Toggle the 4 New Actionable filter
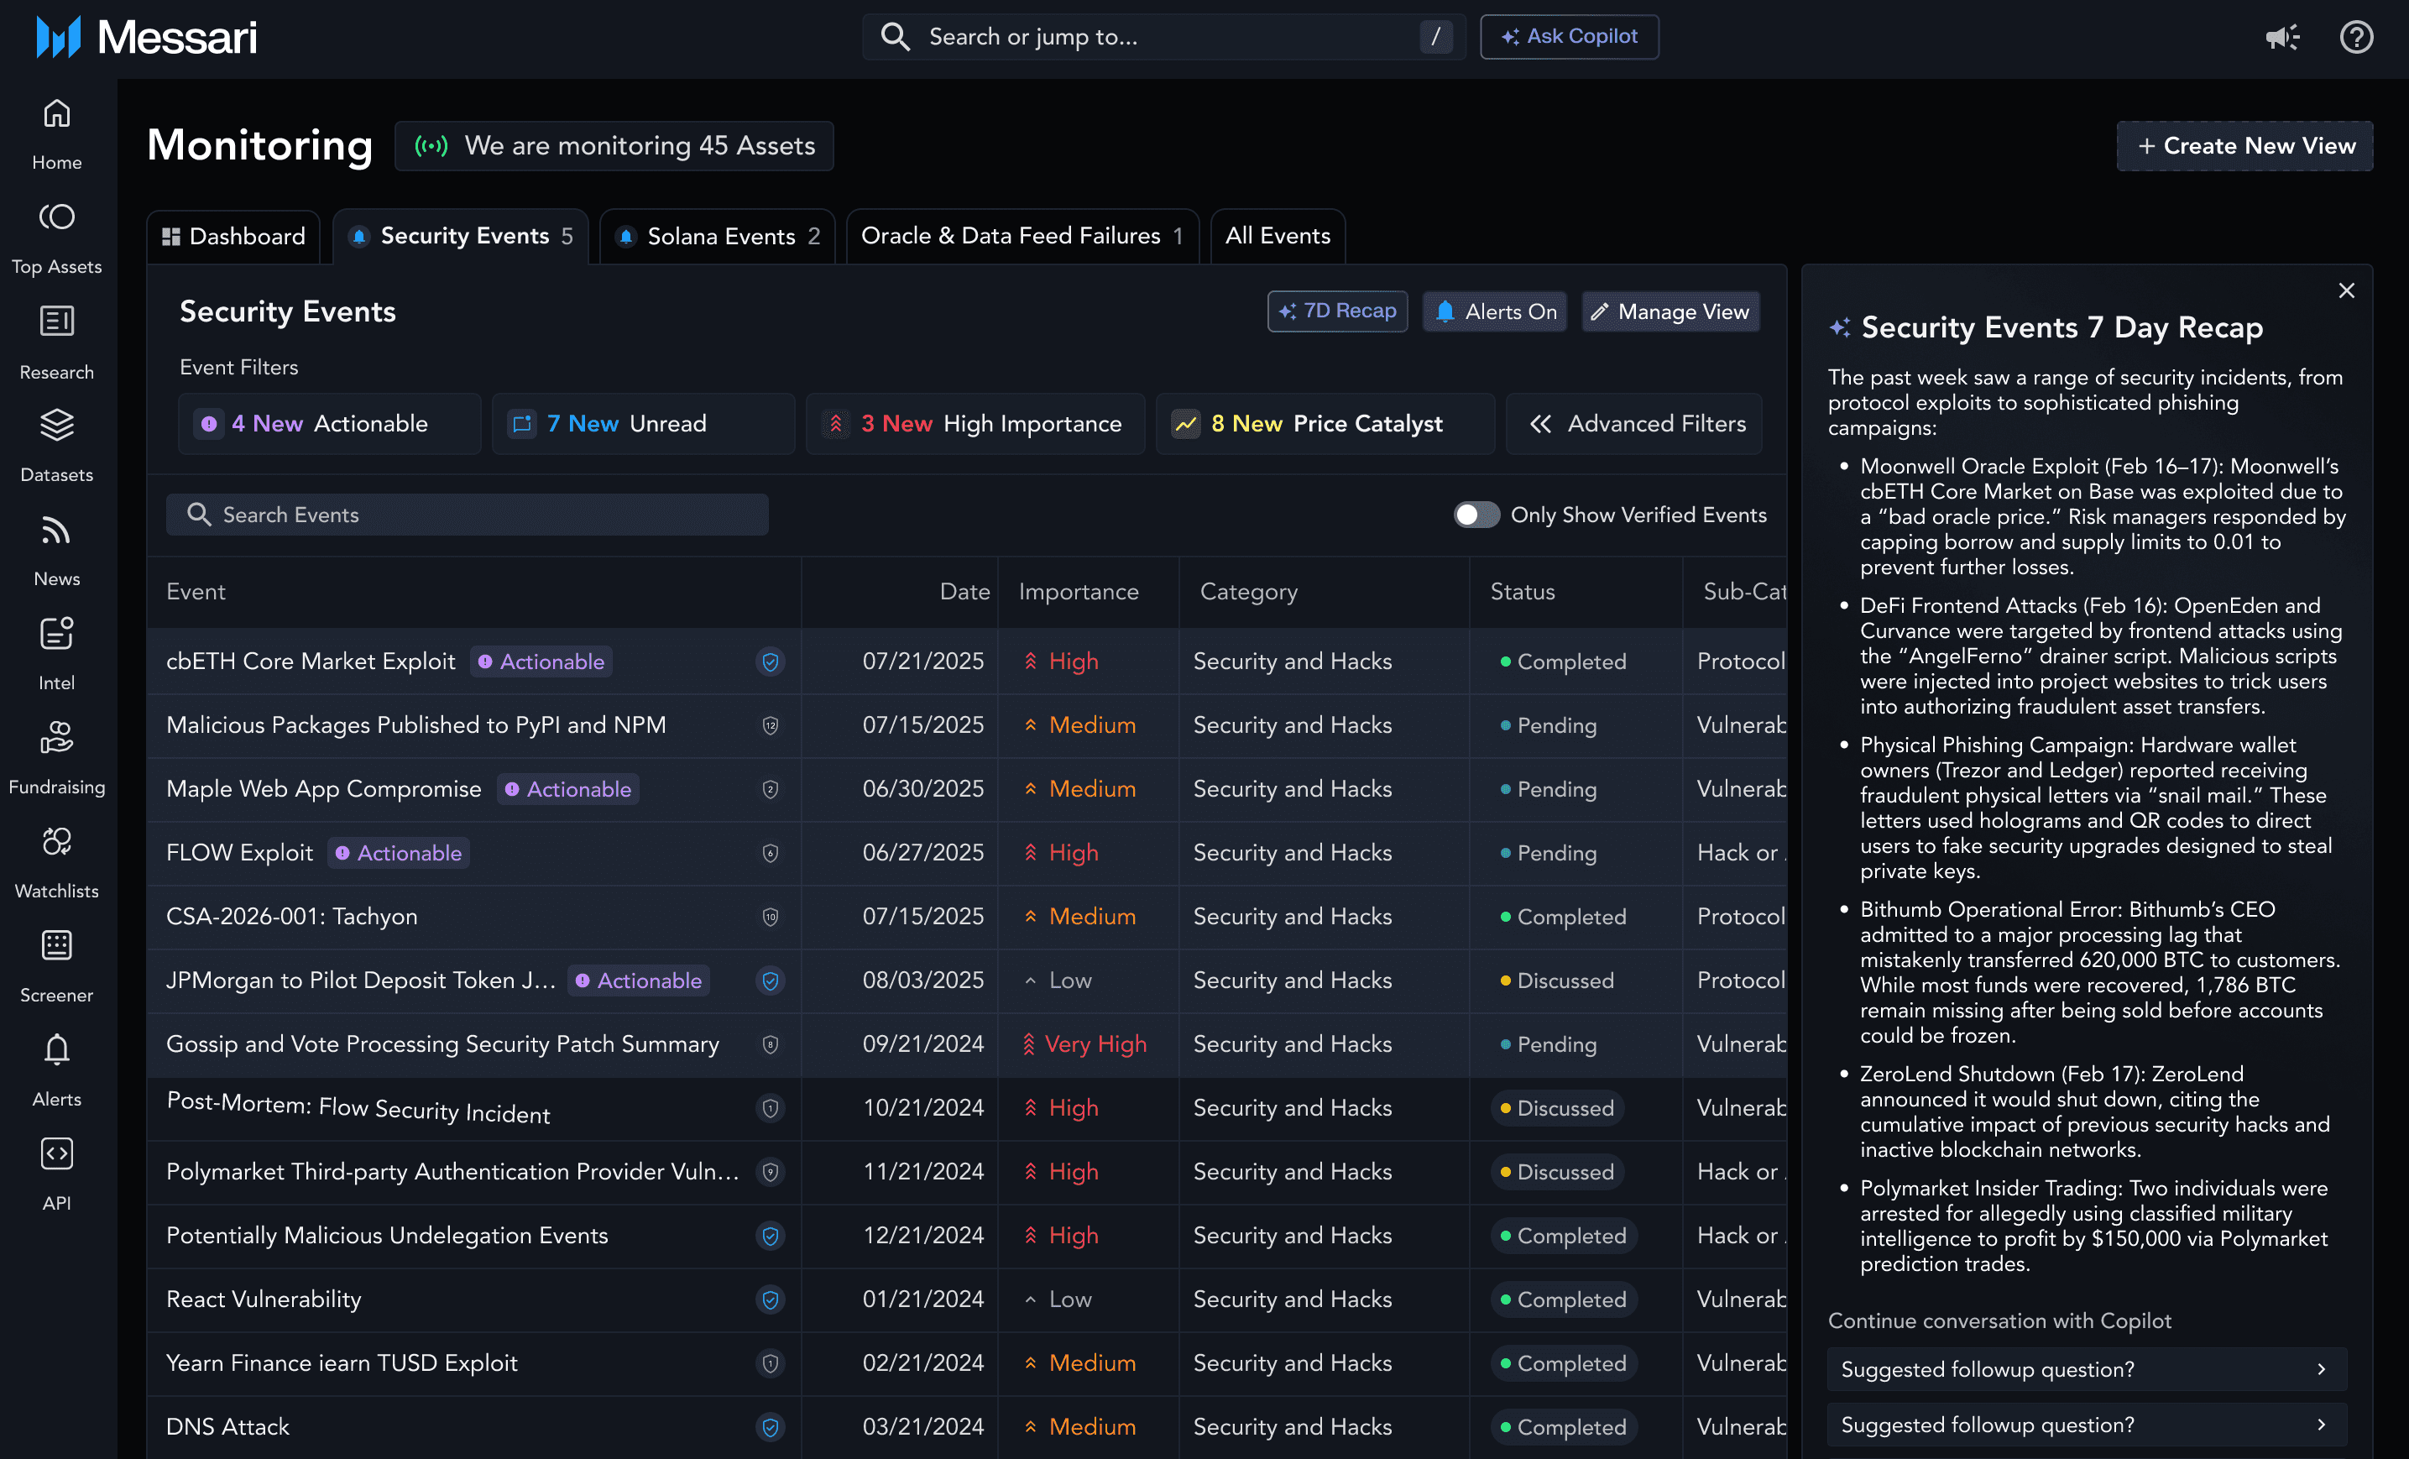The width and height of the screenshot is (2409, 1459). [330, 423]
